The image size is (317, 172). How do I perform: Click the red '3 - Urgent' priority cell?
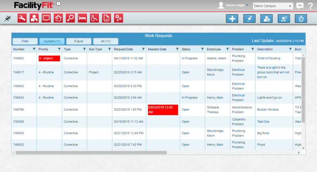[49, 58]
